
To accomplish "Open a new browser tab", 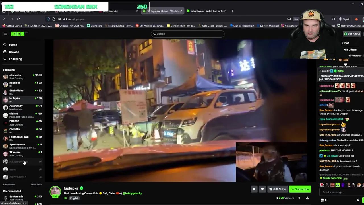I will click(x=233, y=11).
